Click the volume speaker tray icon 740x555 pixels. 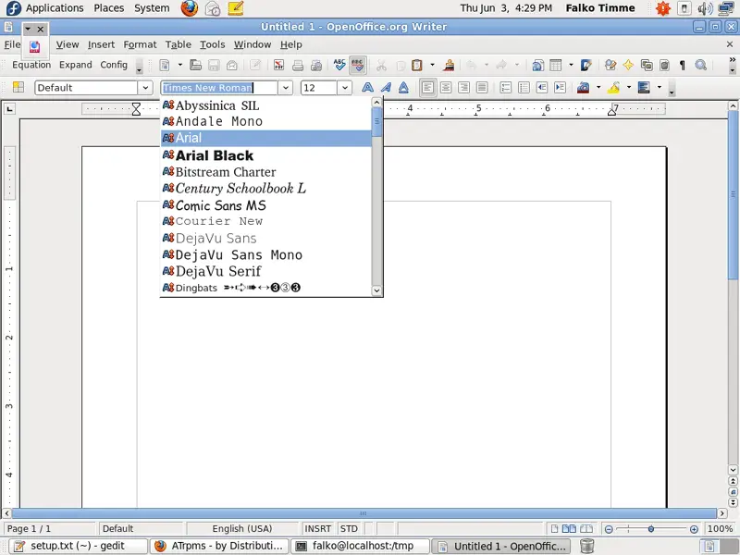pyautogui.click(x=705, y=8)
